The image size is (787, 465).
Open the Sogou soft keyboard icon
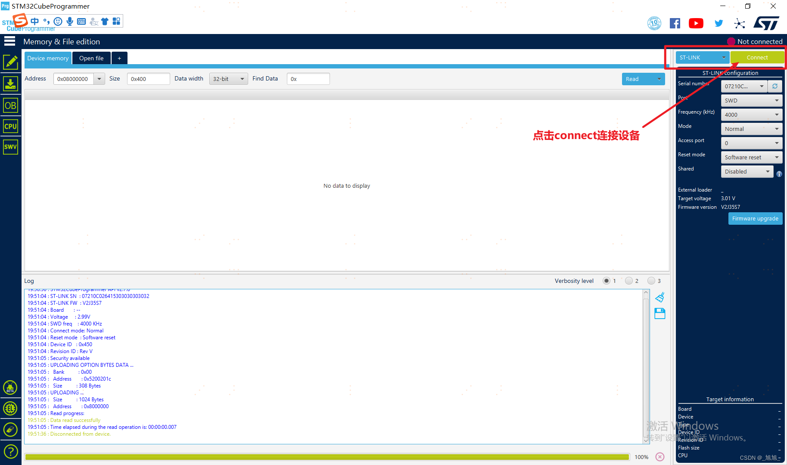81,21
